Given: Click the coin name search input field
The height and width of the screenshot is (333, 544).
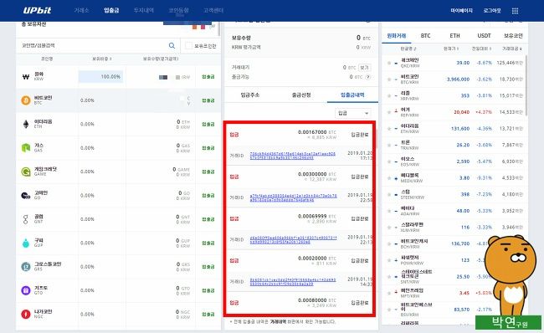Looking at the screenshot, I should (94, 45).
